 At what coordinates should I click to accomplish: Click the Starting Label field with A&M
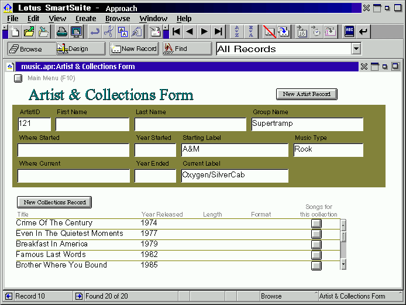tap(235, 150)
